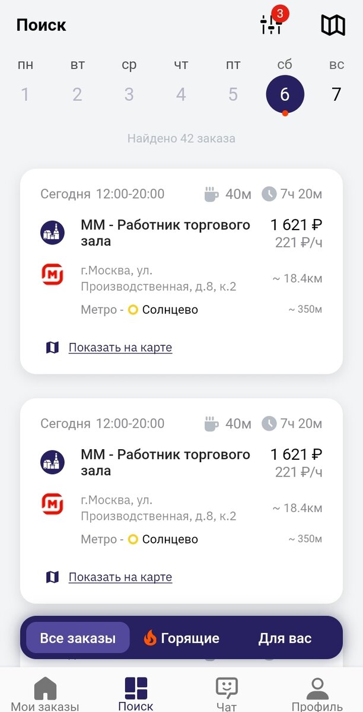Tap the Magnit store logo on first card
363x712 pixels.
pos(52,274)
